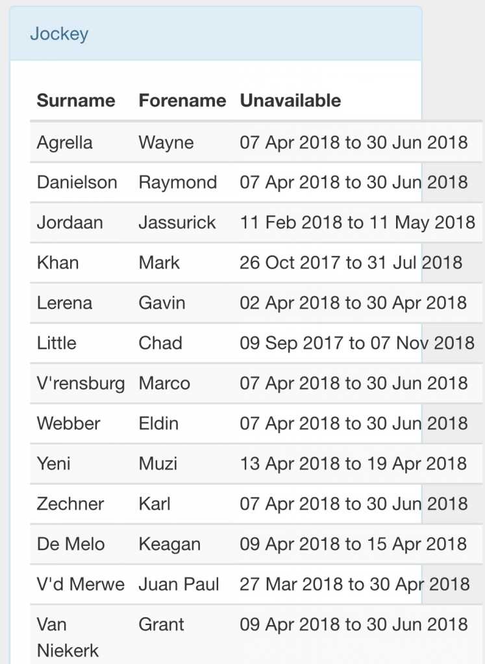Click the forename Jassurick
Viewport: 485px width, 664px height.
click(177, 222)
